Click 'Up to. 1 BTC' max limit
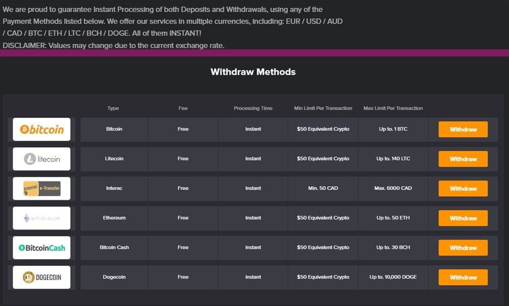The image size is (509, 306). pyautogui.click(x=393, y=129)
